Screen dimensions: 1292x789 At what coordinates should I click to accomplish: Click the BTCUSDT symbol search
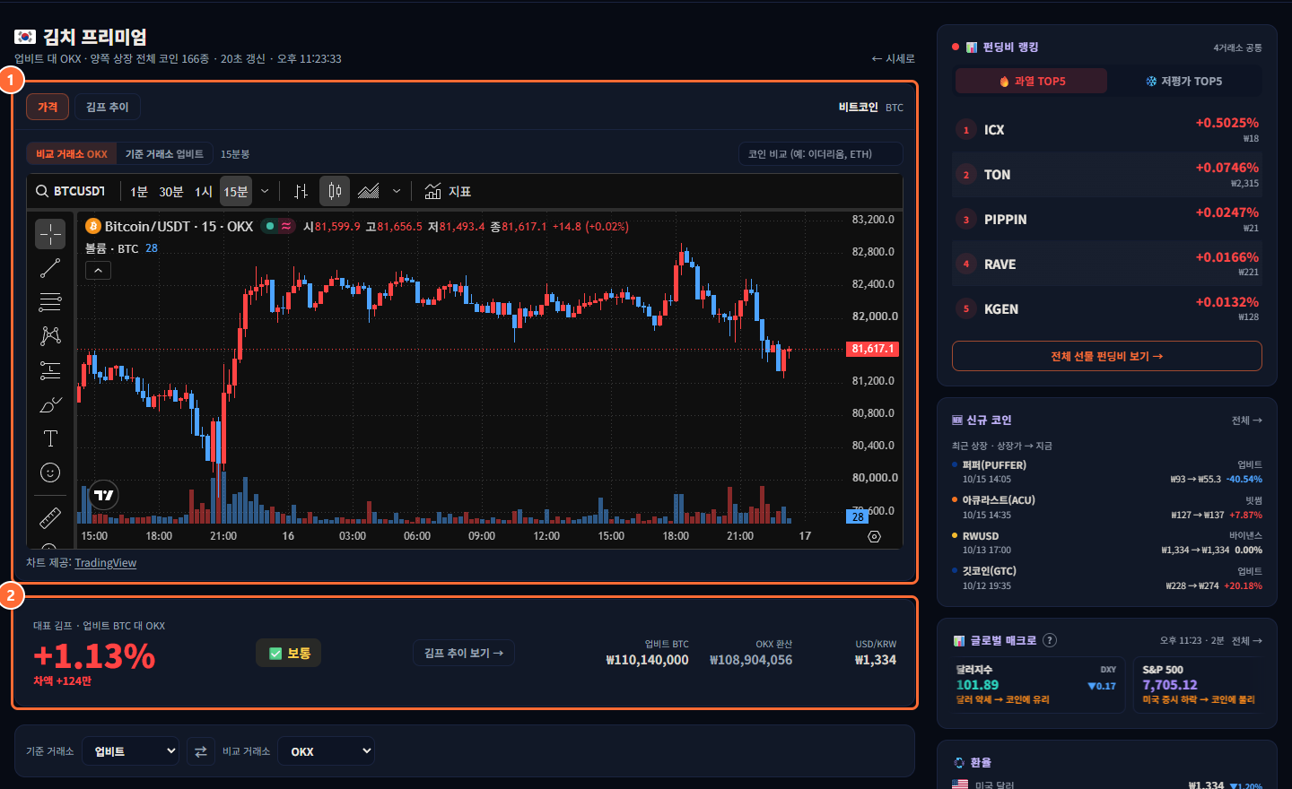click(71, 191)
